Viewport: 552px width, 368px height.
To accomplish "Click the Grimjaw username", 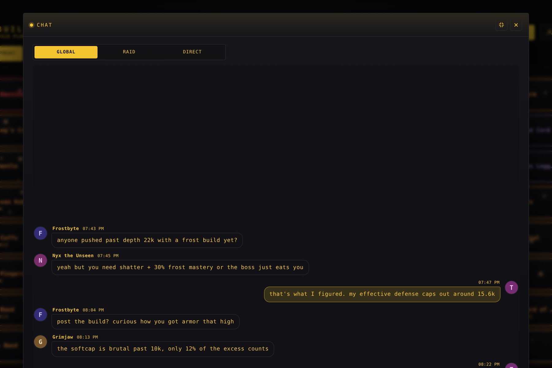I will pos(63,337).
